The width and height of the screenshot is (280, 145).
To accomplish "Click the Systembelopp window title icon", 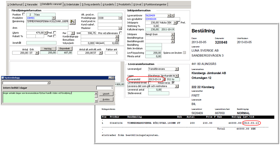I will click(x=3, y=78).
